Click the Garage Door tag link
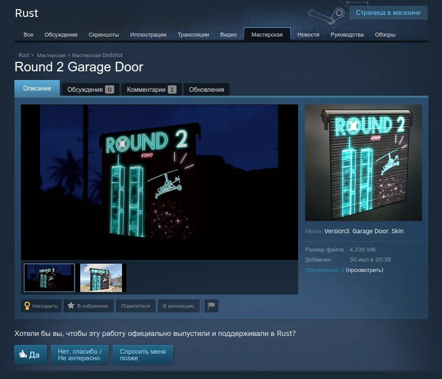Image resolution: width=442 pixels, height=379 pixels. 370,231
